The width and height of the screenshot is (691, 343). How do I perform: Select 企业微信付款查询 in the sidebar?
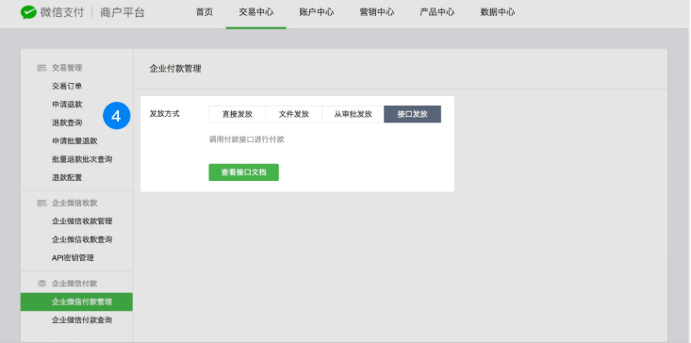click(82, 320)
